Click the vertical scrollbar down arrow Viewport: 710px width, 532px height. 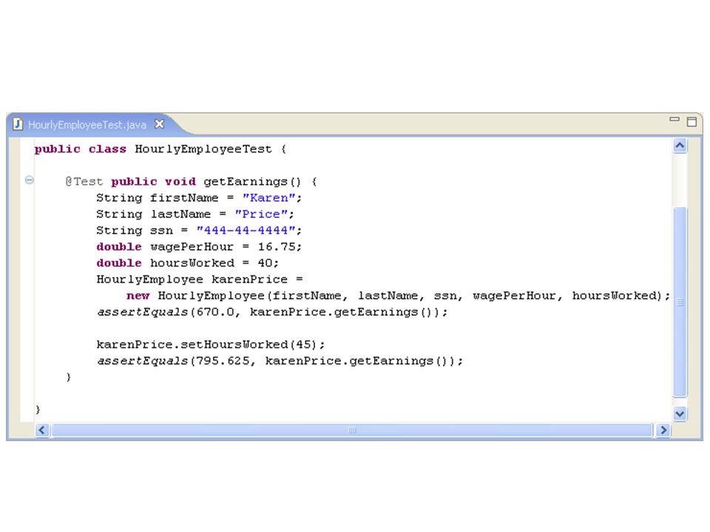(x=680, y=414)
